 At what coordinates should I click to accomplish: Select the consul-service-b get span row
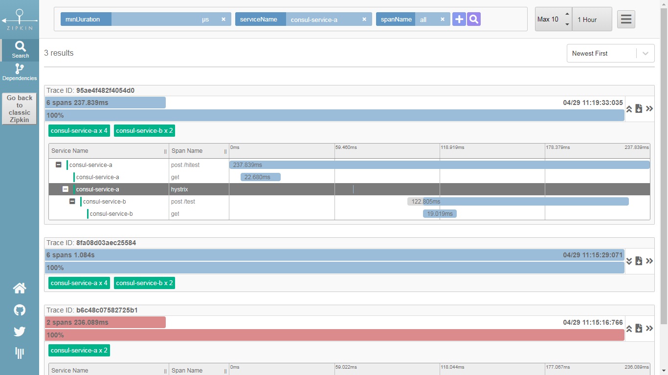tap(349, 214)
